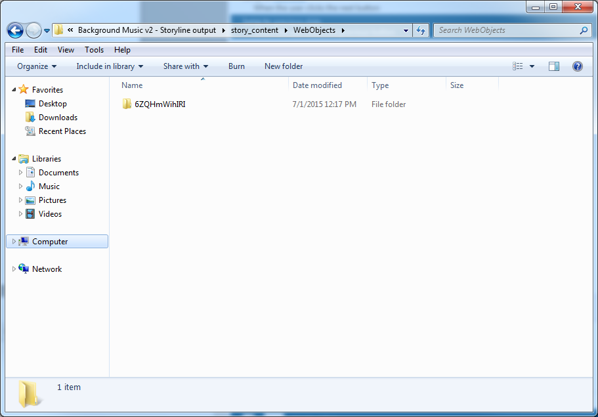
Task: Open the Edit menu
Action: click(41, 50)
